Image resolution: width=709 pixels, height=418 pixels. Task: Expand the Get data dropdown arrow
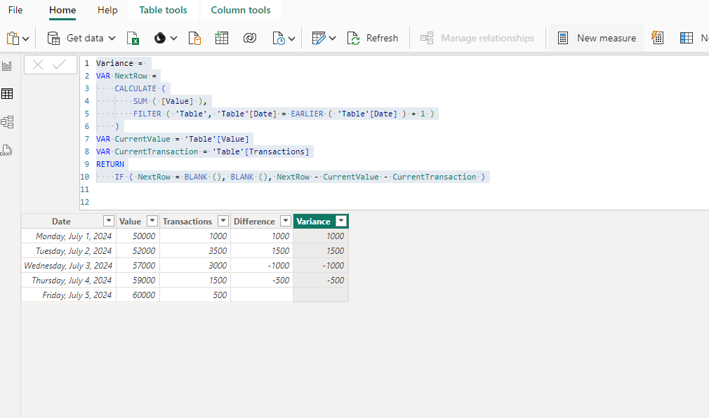pos(112,39)
